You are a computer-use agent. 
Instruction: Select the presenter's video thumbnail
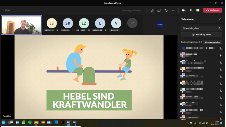point(22,25)
